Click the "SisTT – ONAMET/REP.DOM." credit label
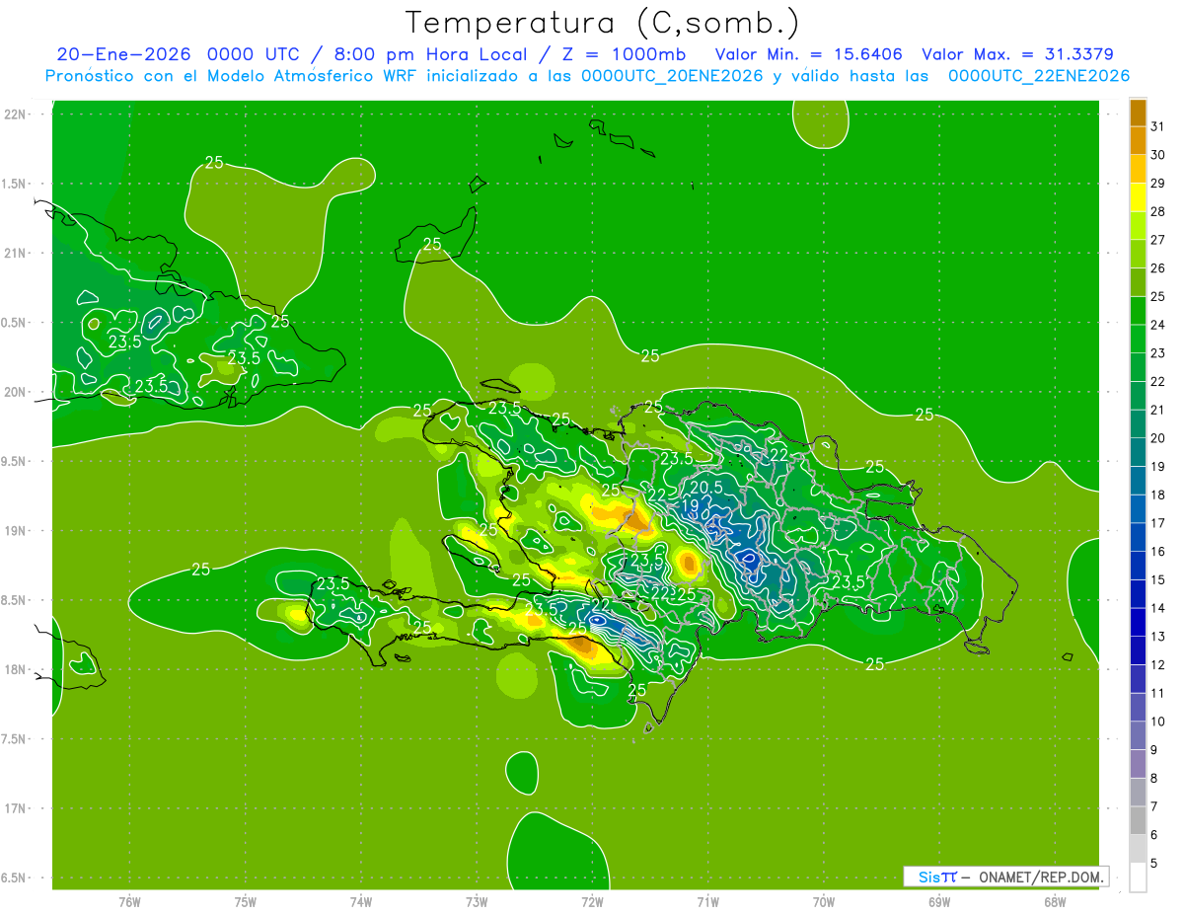Screen dimensions: 1184x915 coord(1006,877)
